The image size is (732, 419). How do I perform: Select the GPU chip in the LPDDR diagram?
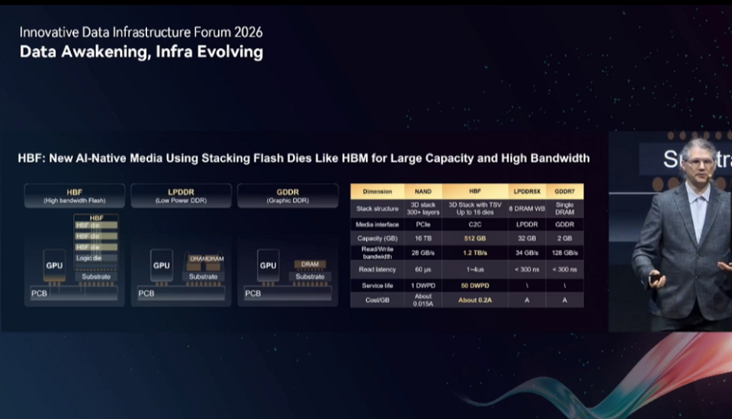click(x=161, y=265)
